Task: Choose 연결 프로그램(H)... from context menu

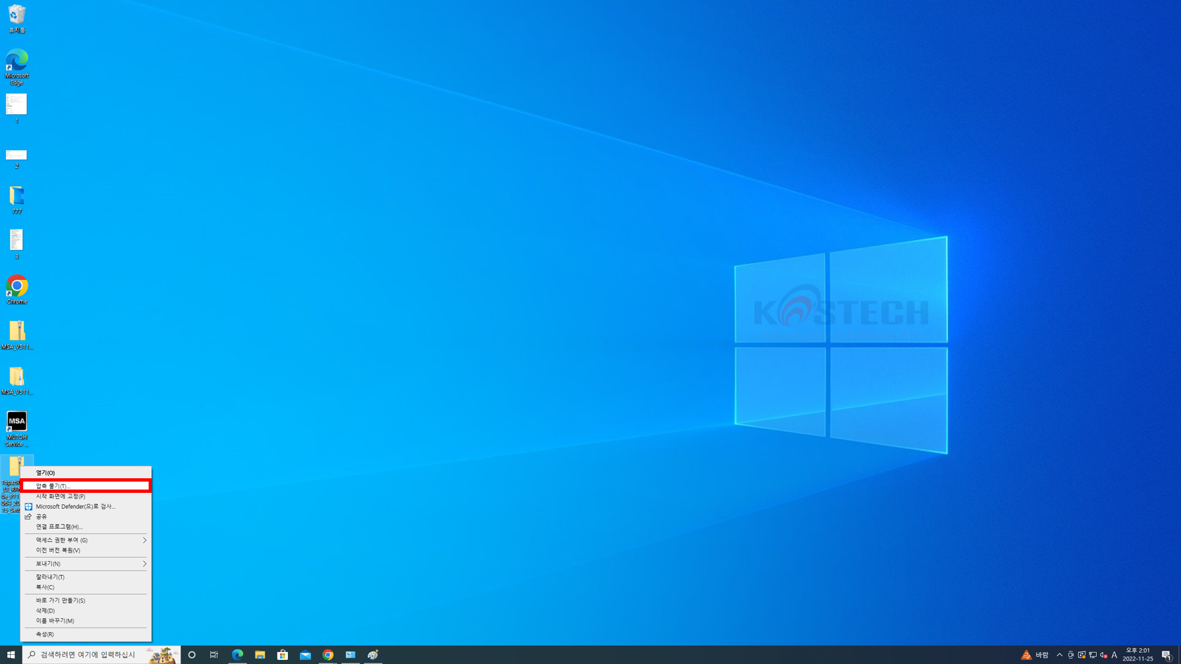Action: click(86, 527)
